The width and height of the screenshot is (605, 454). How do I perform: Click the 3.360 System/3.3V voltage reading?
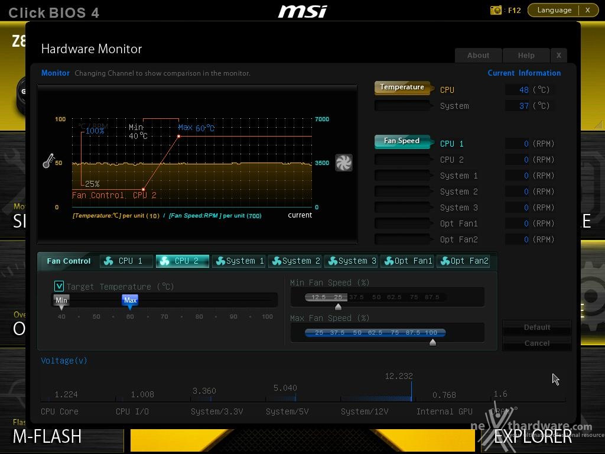204,391
